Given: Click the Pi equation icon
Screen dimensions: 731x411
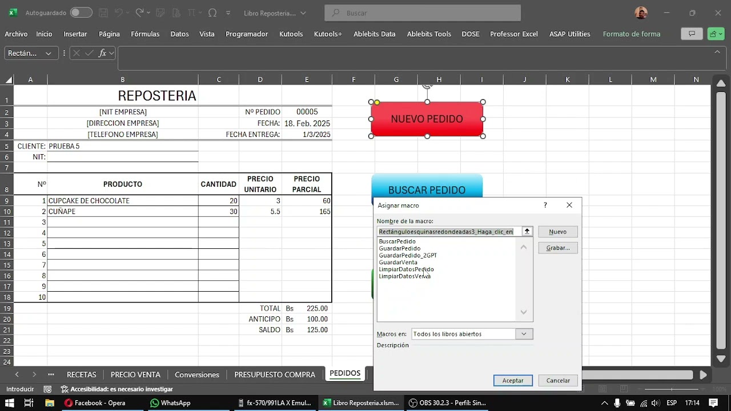Looking at the screenshot, I should [192, 13].
